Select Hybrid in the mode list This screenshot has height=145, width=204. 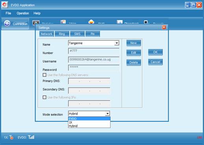tap(89, 126)
